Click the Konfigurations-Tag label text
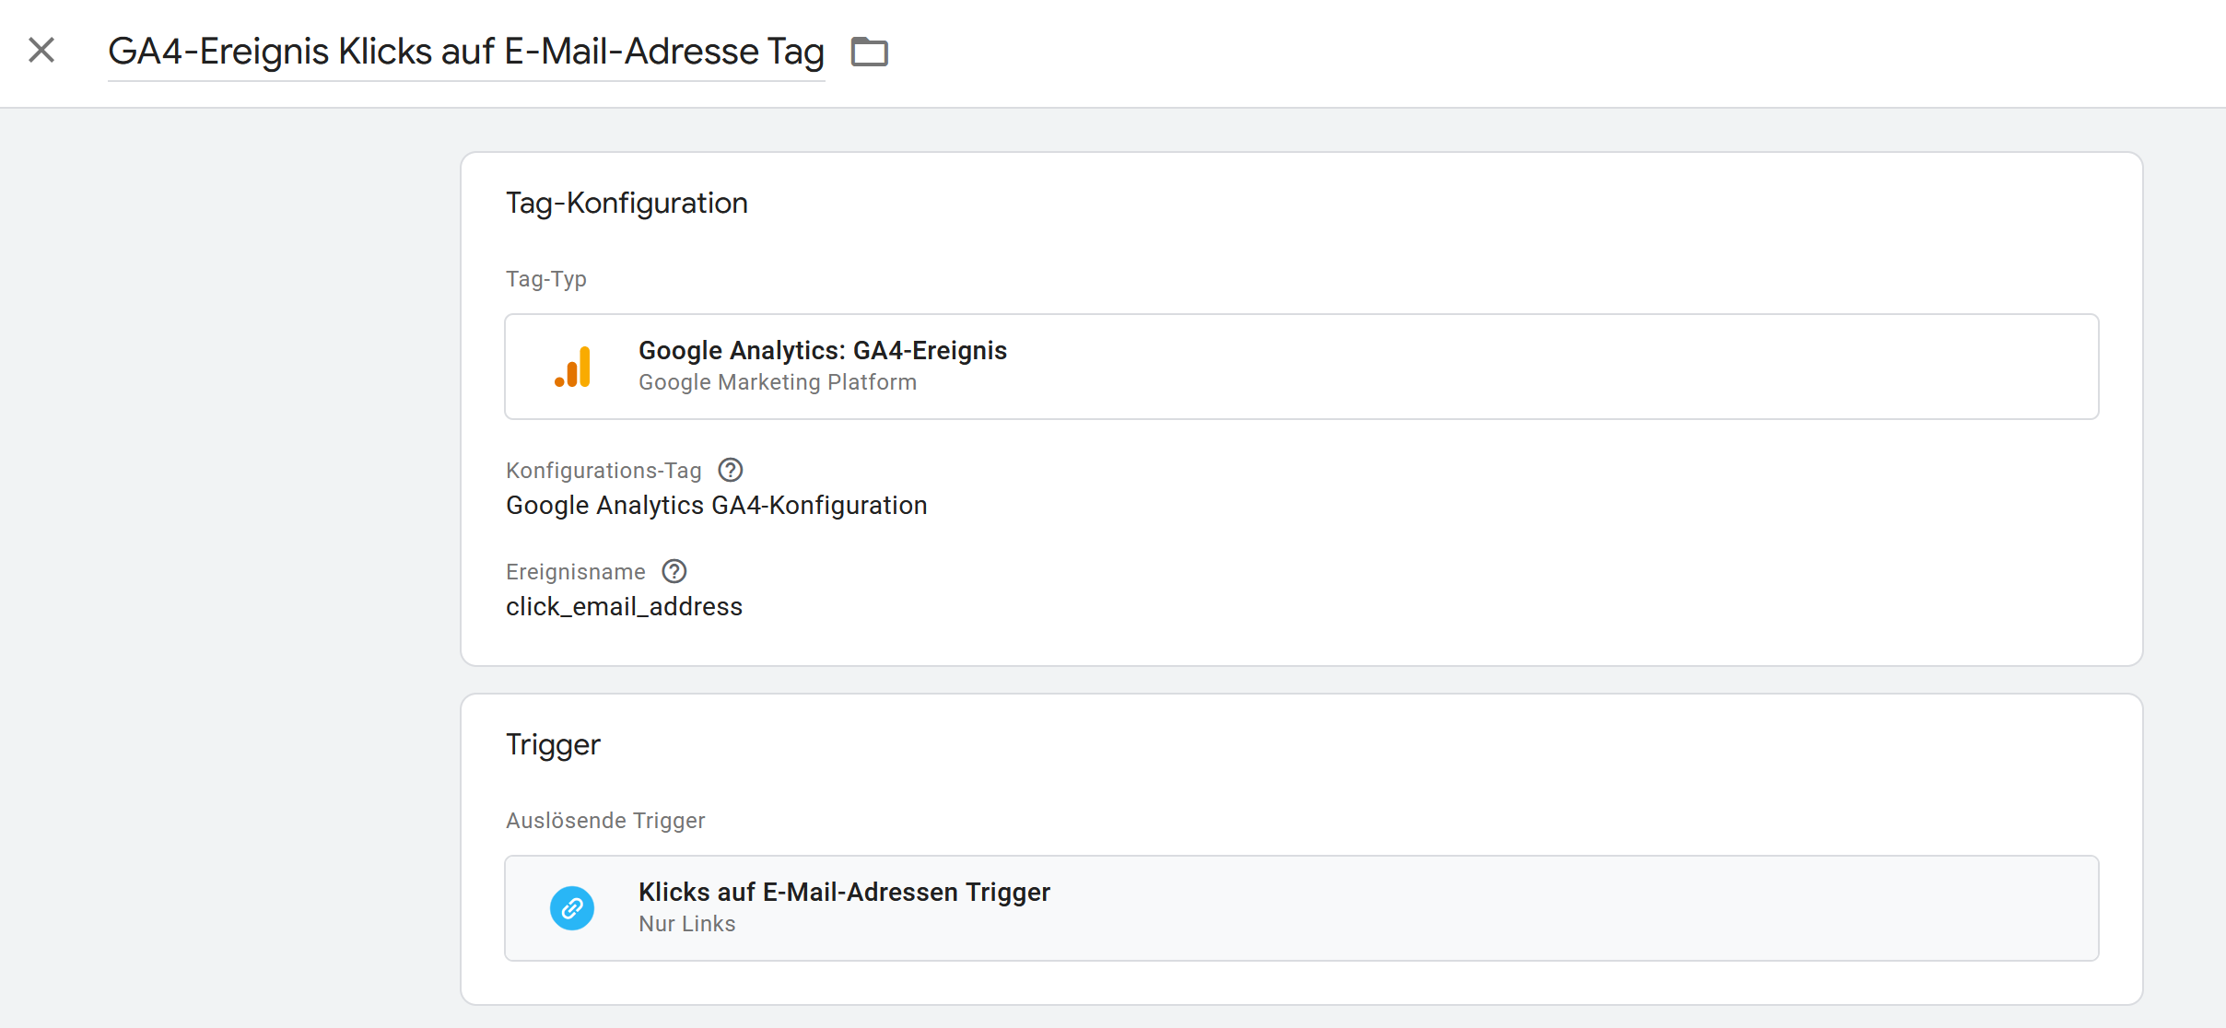Viewport: 2226px width, 1028px height. tap(603, 471)
